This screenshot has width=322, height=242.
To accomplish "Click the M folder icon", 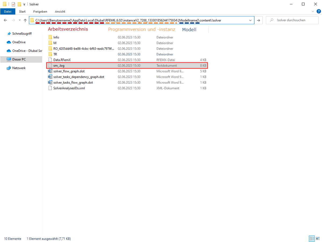I will 50,43.
